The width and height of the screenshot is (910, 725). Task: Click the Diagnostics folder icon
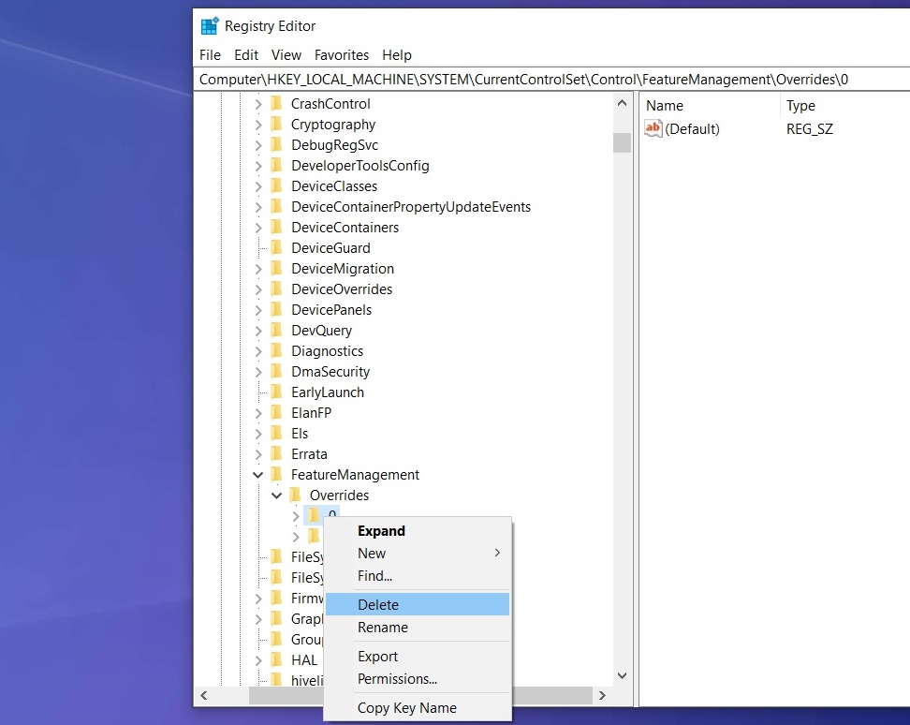277,351
